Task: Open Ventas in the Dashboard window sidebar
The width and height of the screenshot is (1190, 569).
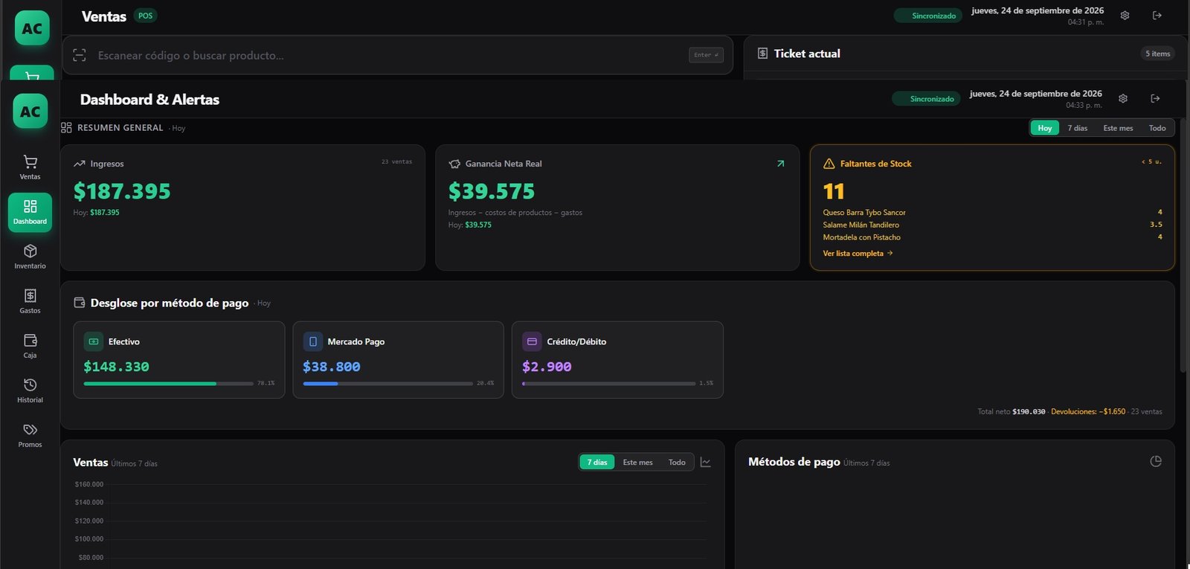Action: pyautogui.click(x=30, y=167)
